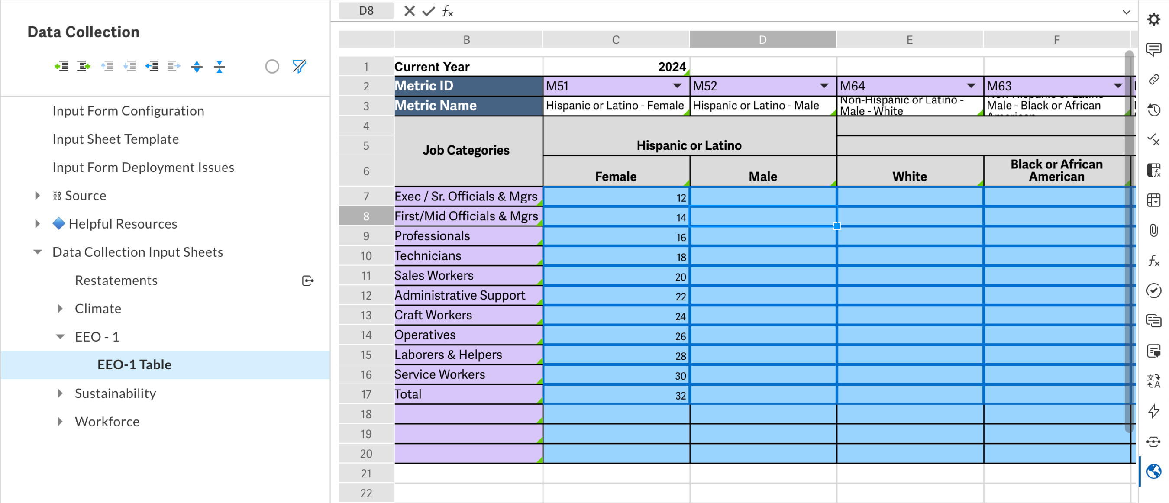Open the attachments paperclip icon

pos(1153,230)
